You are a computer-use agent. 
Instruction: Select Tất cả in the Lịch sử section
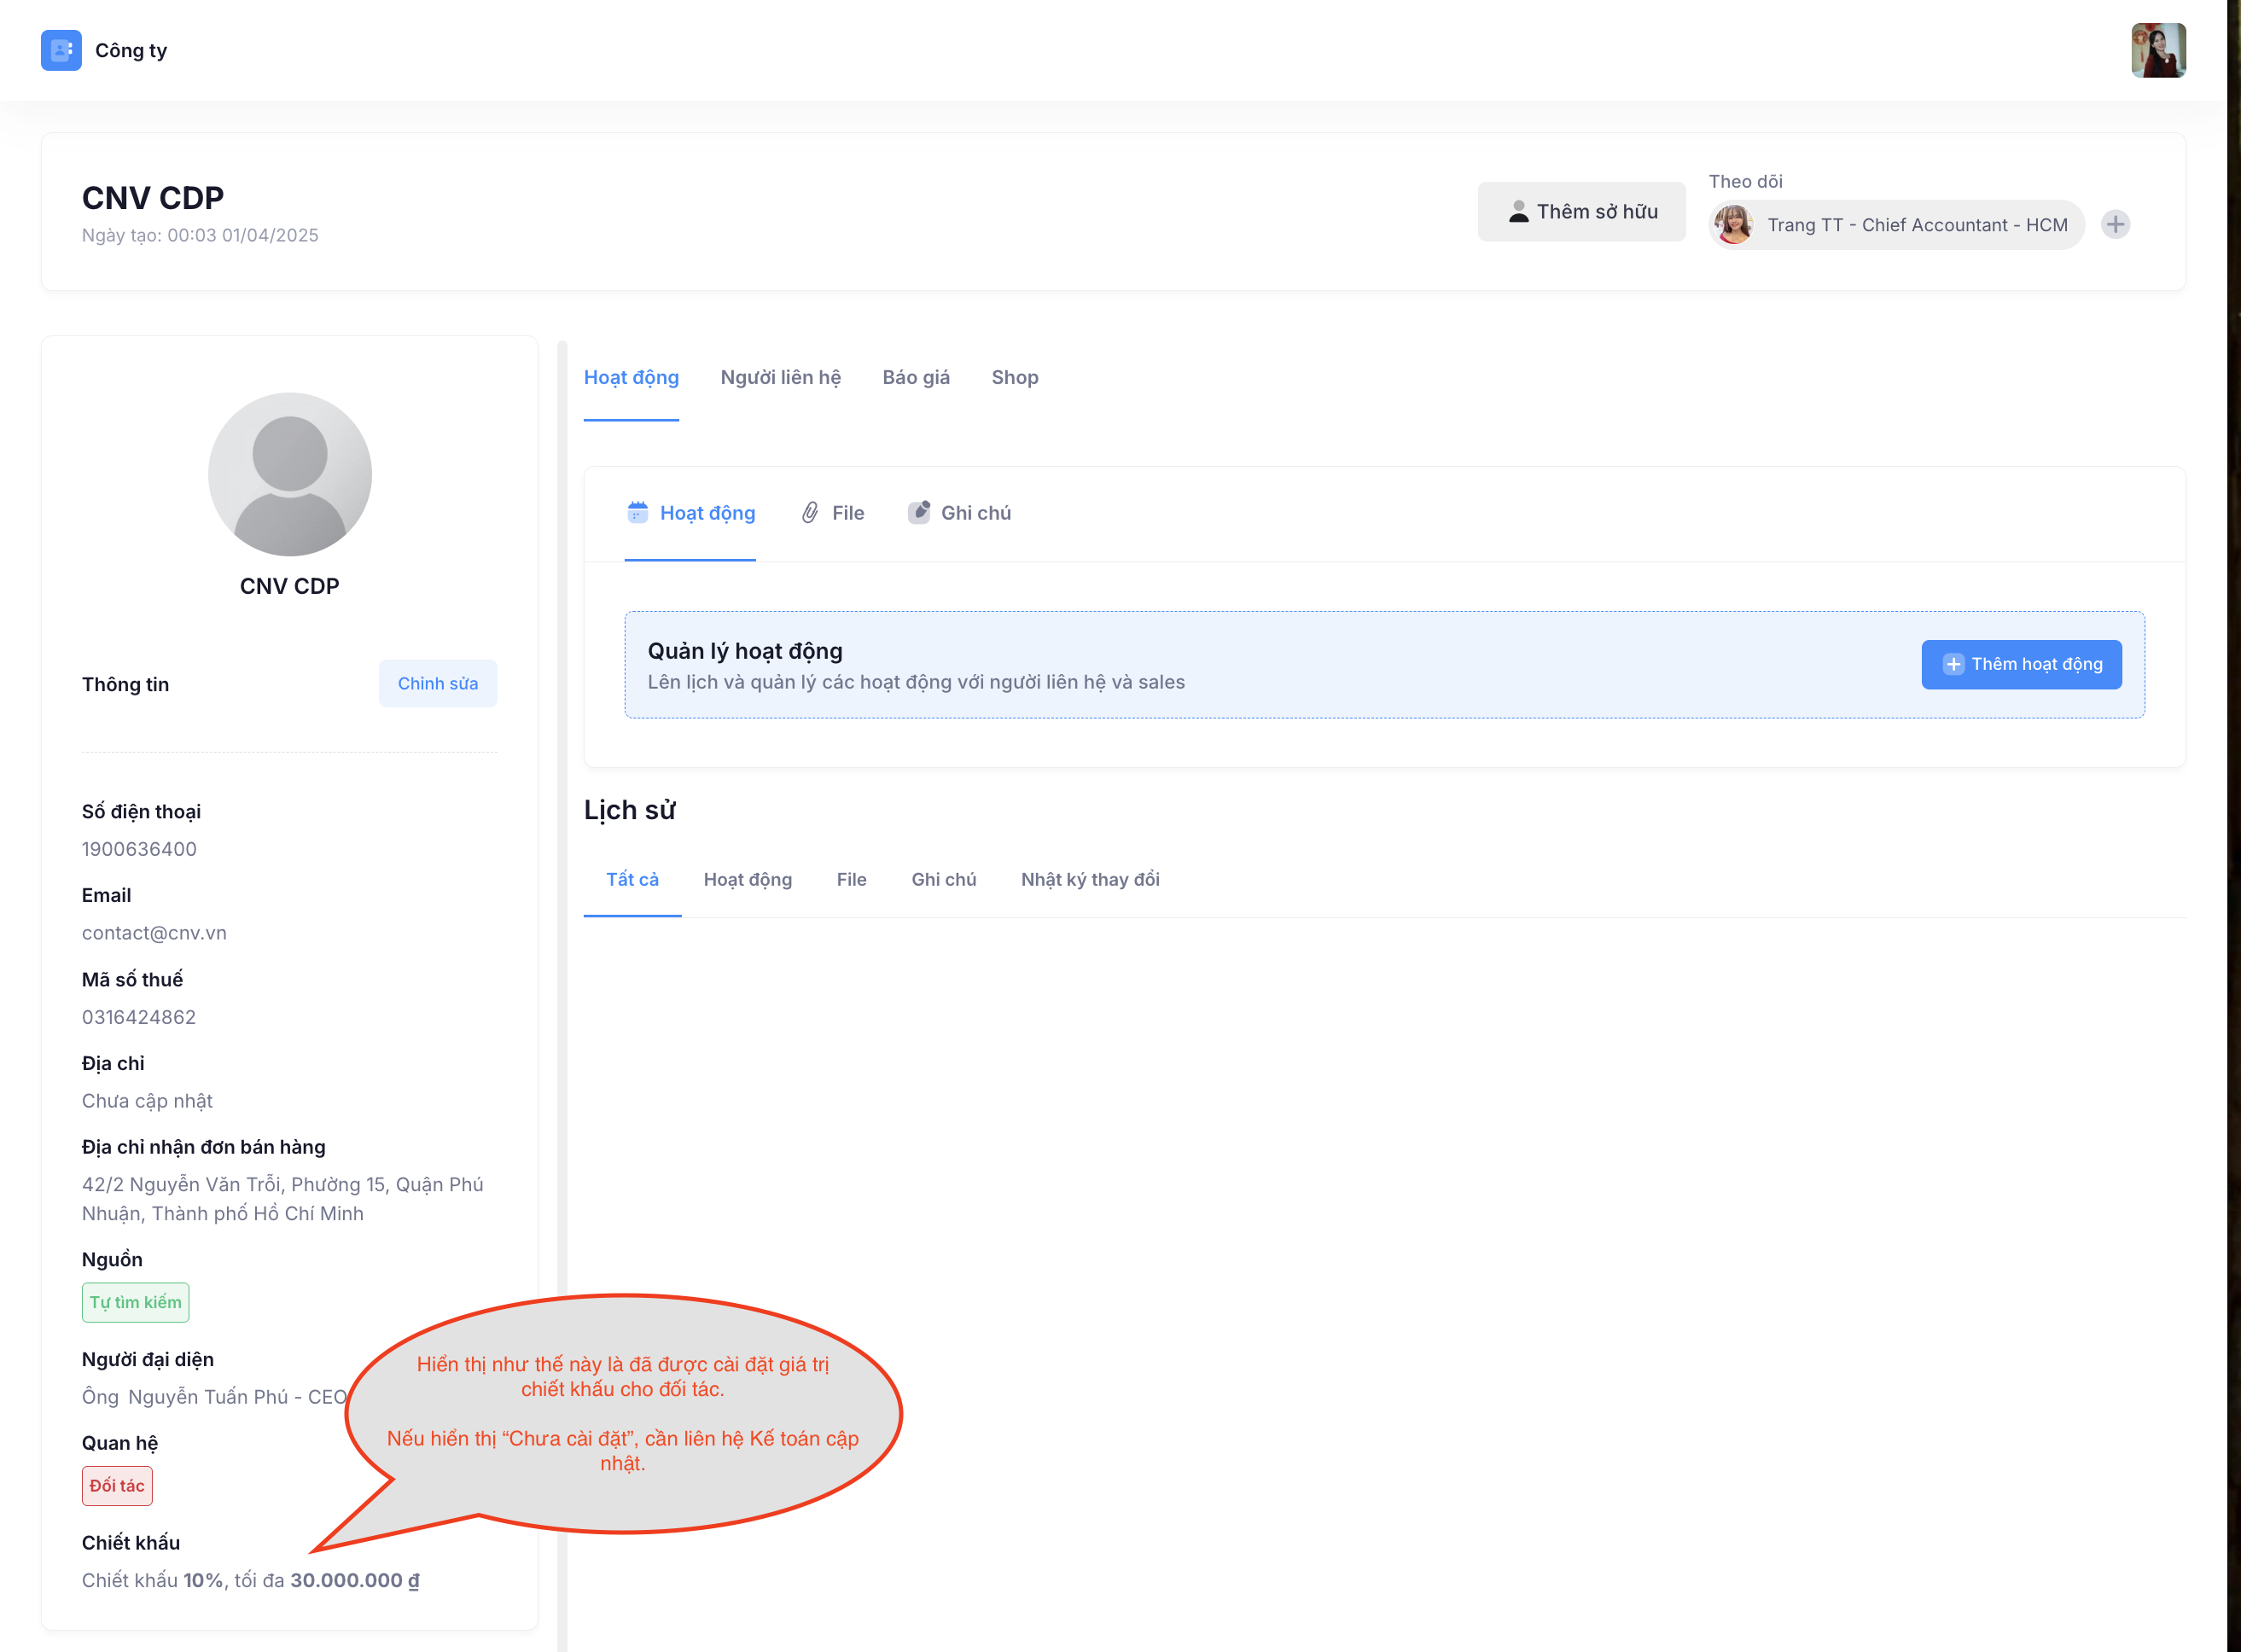[x=631, y=879]
